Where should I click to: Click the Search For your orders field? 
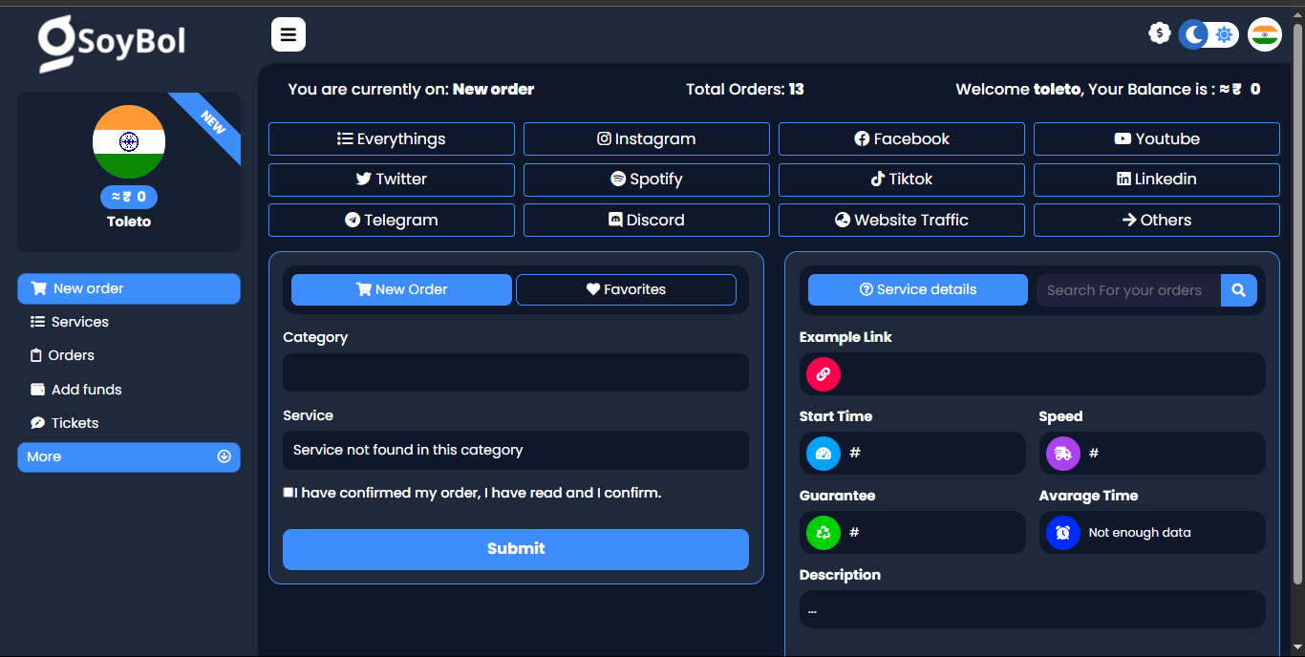tap(1127, 290)
